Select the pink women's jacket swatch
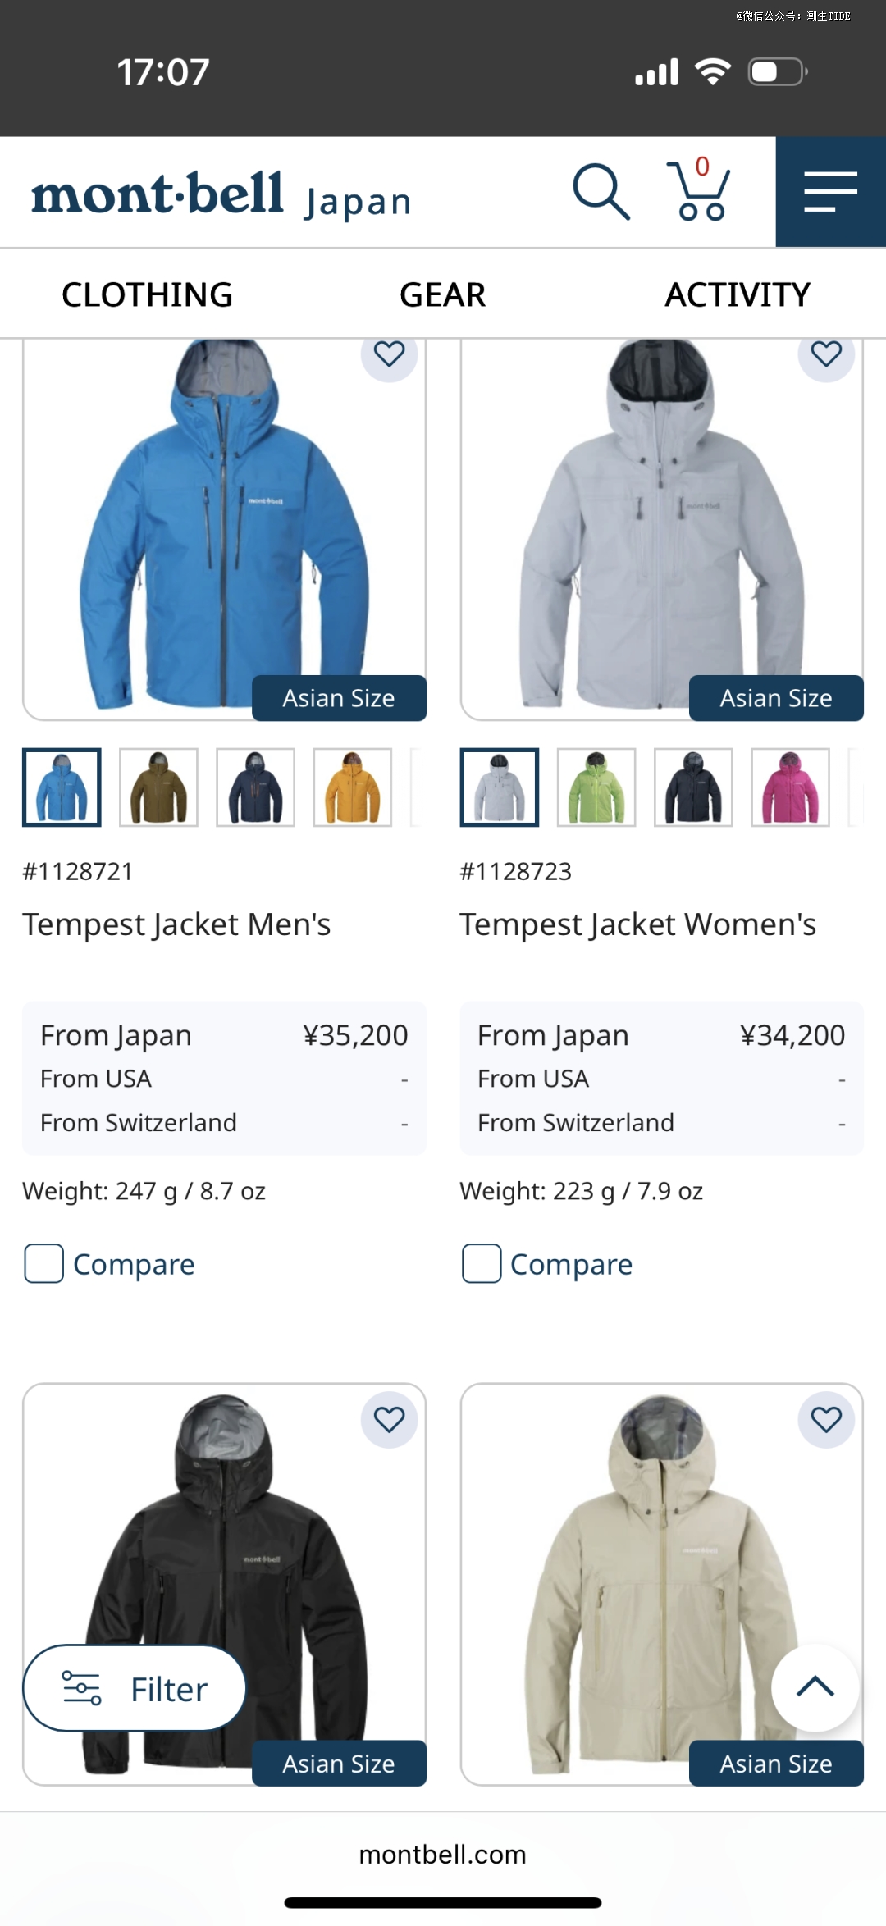This screenshot has height=1926, width=886. (790, 787)
